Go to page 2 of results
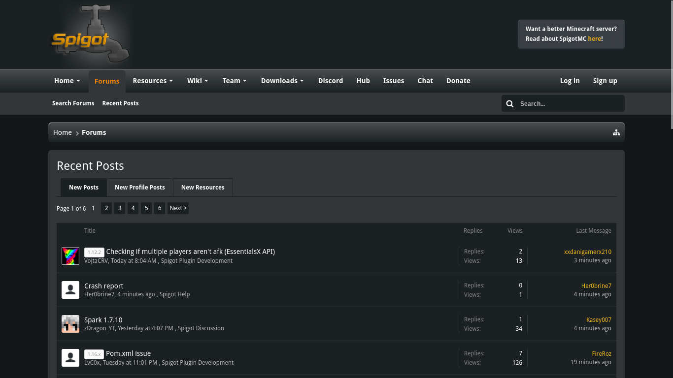Screen dimensions: 673x378 pyautogui.click(x=106, y=208)
